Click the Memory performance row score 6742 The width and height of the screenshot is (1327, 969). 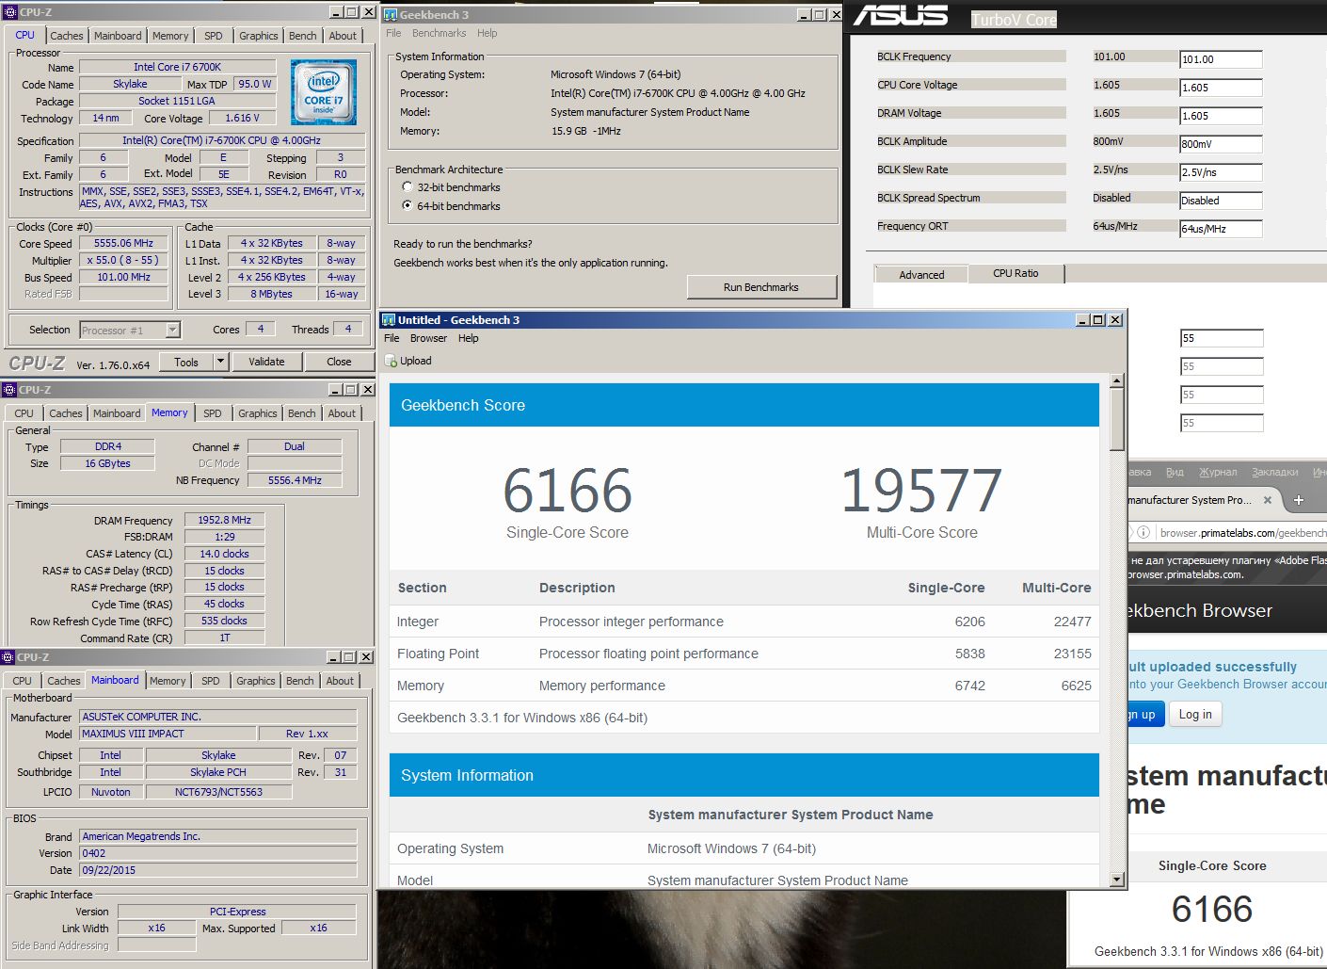(x=969, y=686)
